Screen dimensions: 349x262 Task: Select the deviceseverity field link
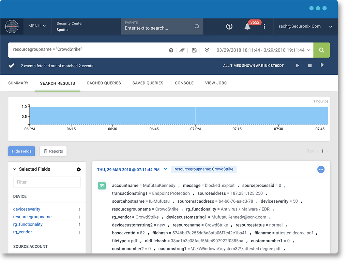pyautogui.click(x=27, y=209)
